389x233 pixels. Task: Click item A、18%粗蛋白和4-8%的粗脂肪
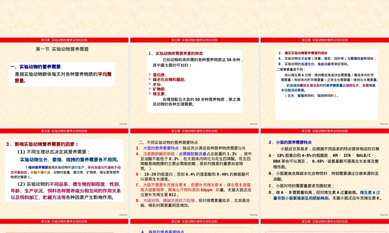324,161
